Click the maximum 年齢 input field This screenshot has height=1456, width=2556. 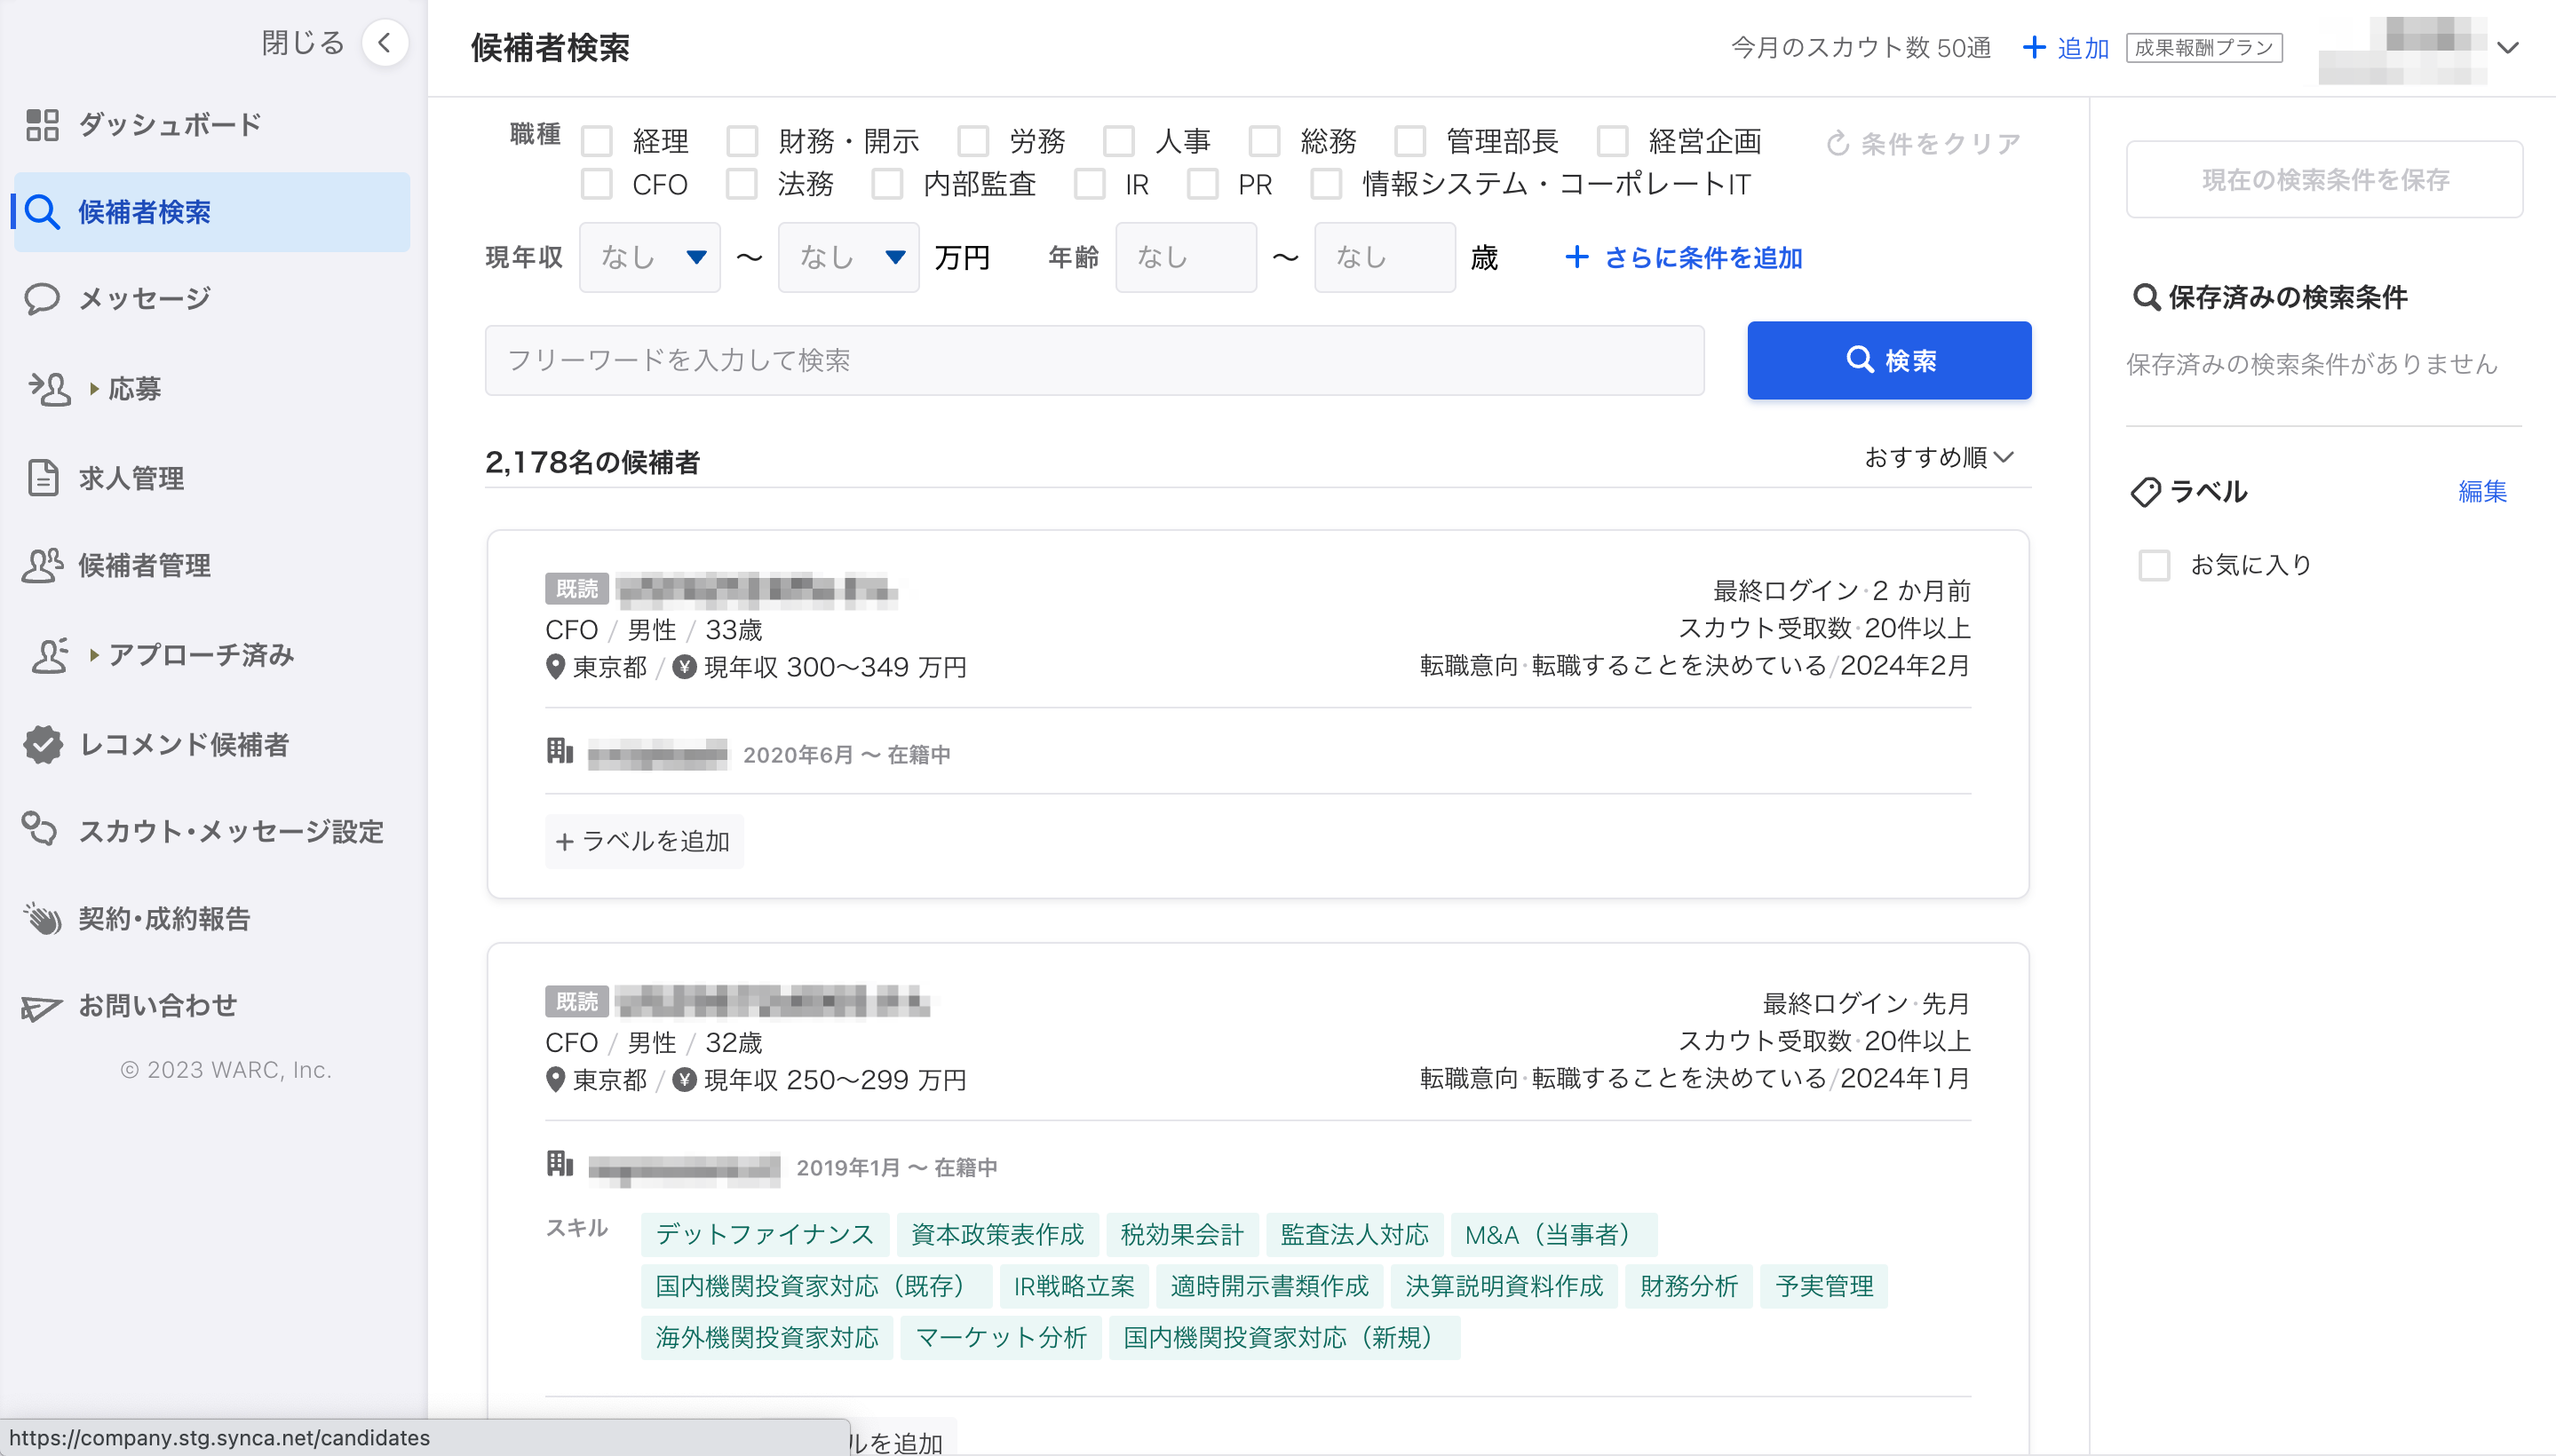[1385, 257]
